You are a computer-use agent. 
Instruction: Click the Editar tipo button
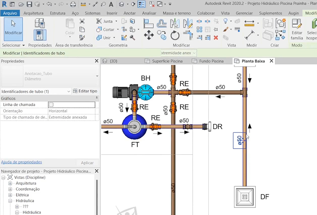point(85,91)
